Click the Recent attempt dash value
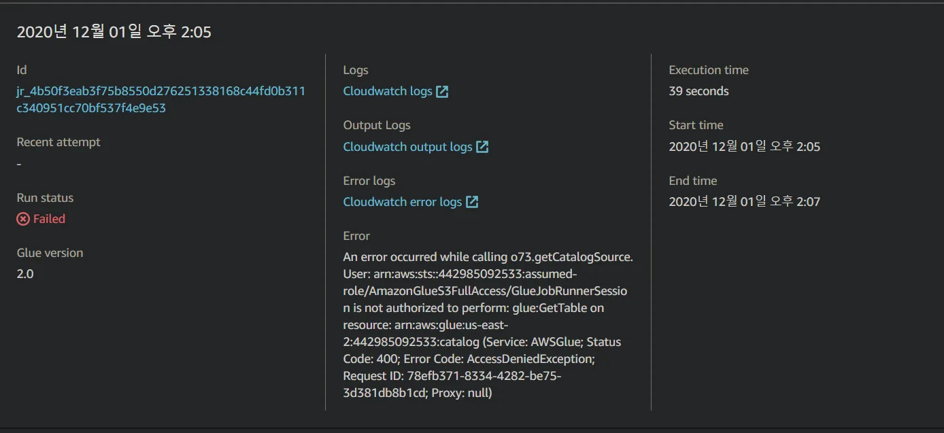This screenshot has width=944, height=433. [x=19, y=164]
